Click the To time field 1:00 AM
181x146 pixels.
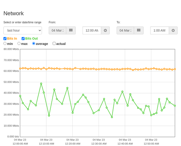160,30
